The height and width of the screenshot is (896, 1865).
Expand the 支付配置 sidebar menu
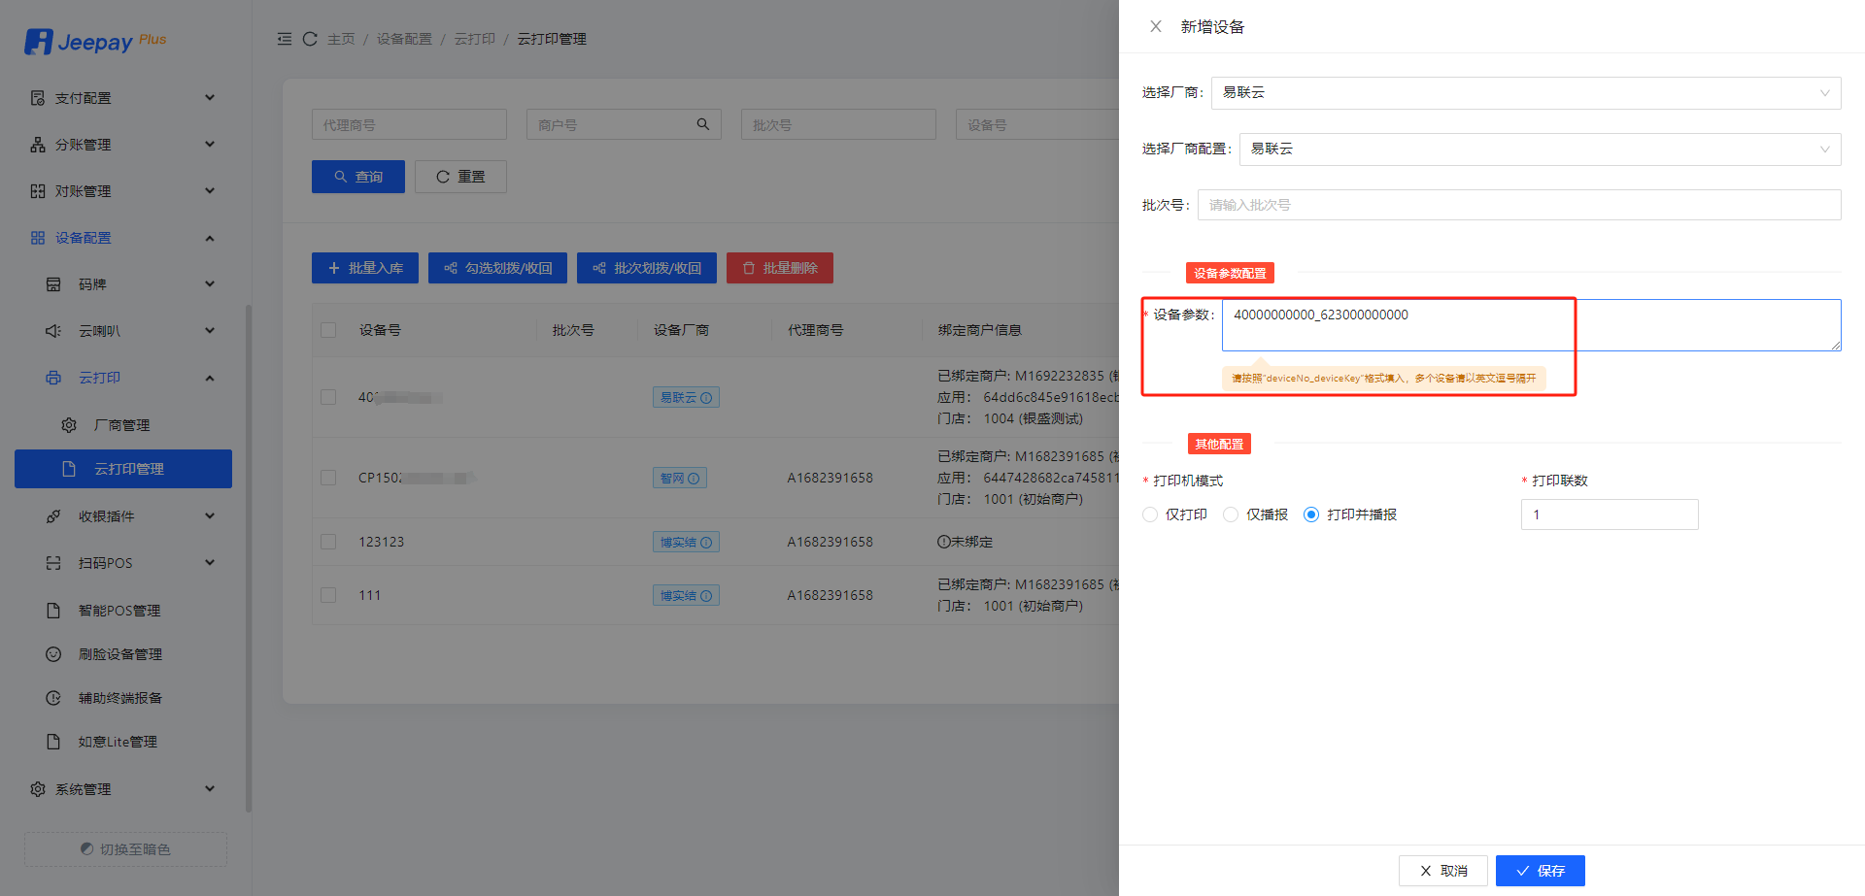click(121, 98)
